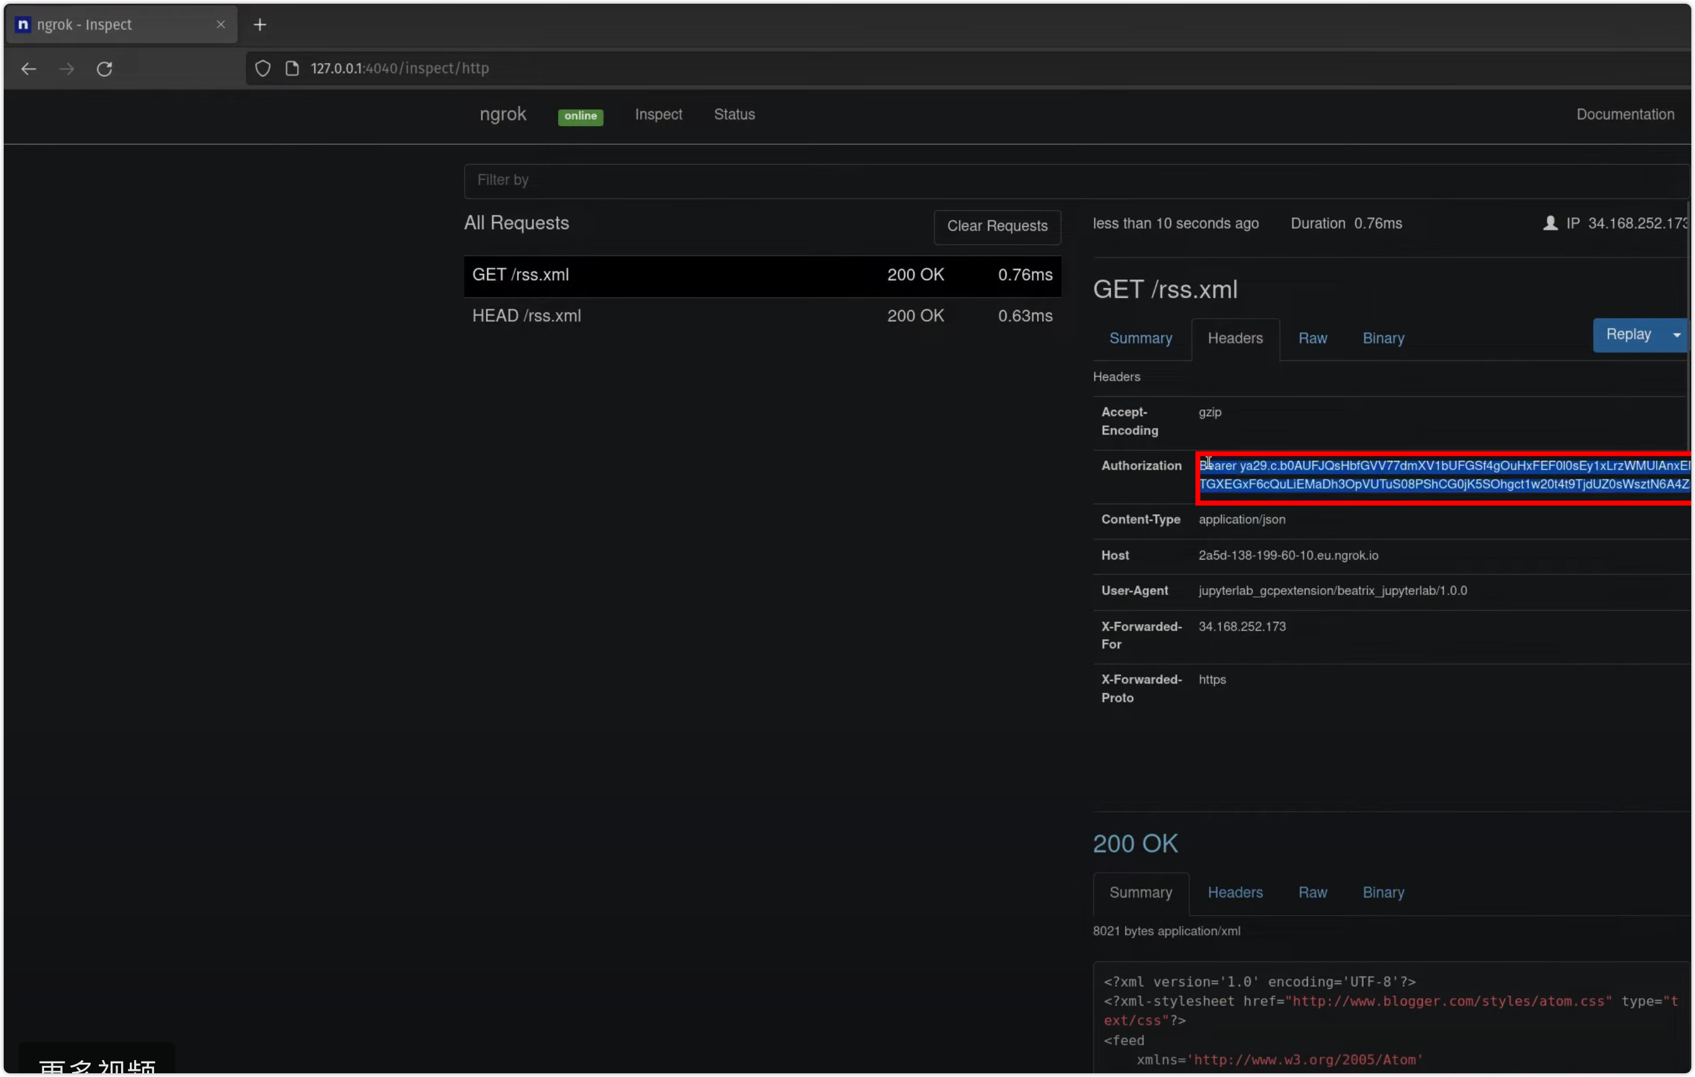Open the Status page
1695x1077 pixels.
(x=734, y=114)
